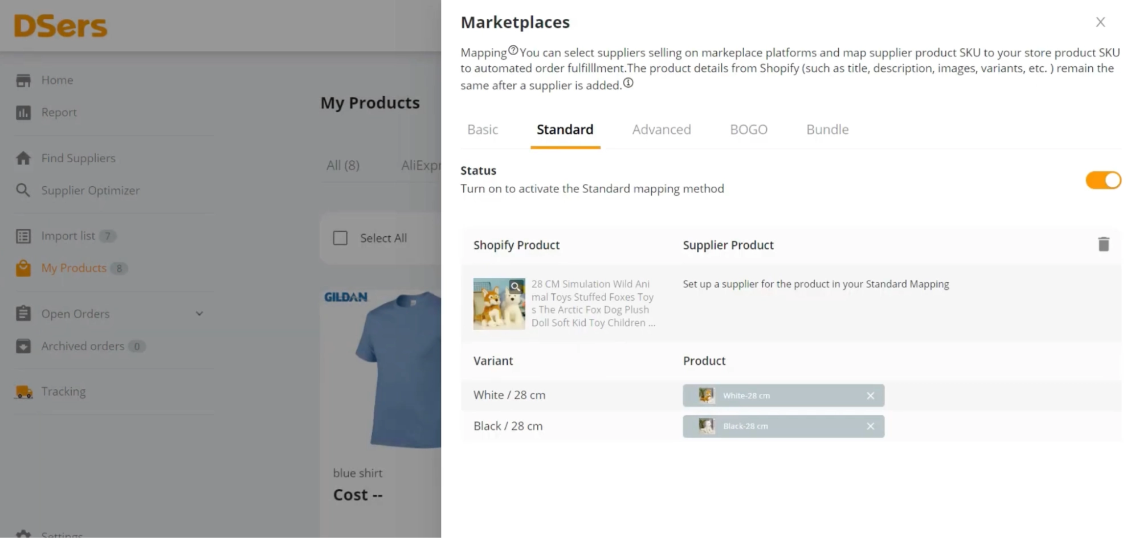Check the Select All checkbox
Screen dimensions: 1139x538
(340, 238)
